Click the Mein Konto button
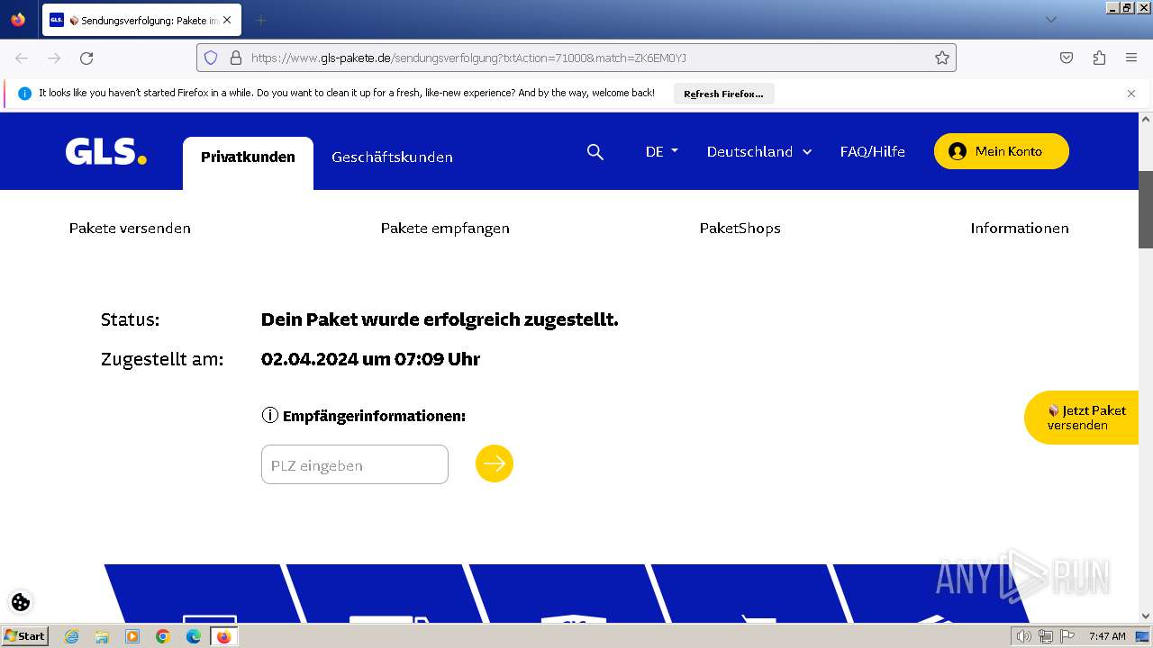The height and width of the screenshot is (648, 1153). 1002,151
